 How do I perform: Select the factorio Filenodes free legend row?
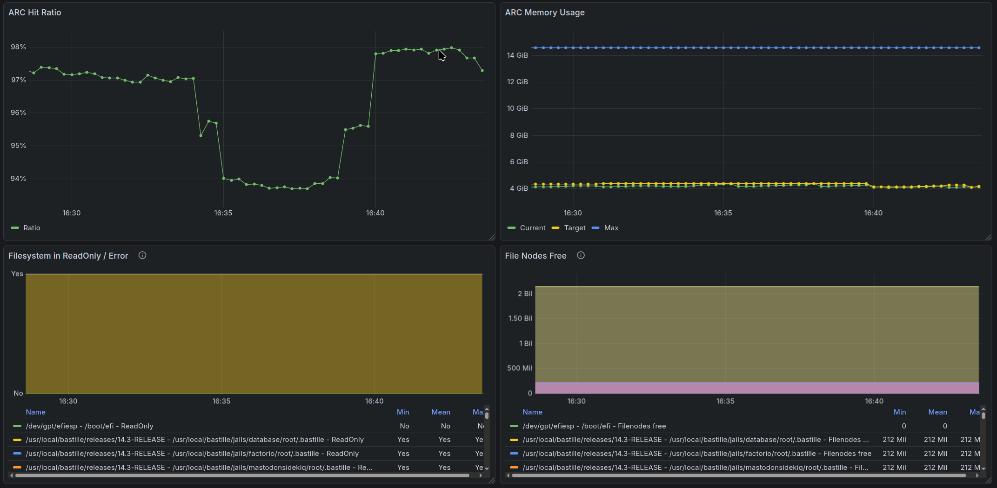pyautogui.click(x=696, y=454)
